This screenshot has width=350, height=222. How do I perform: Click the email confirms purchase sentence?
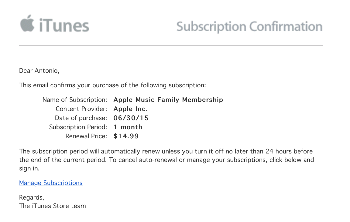pyautogui.click(x=112, y=85)
